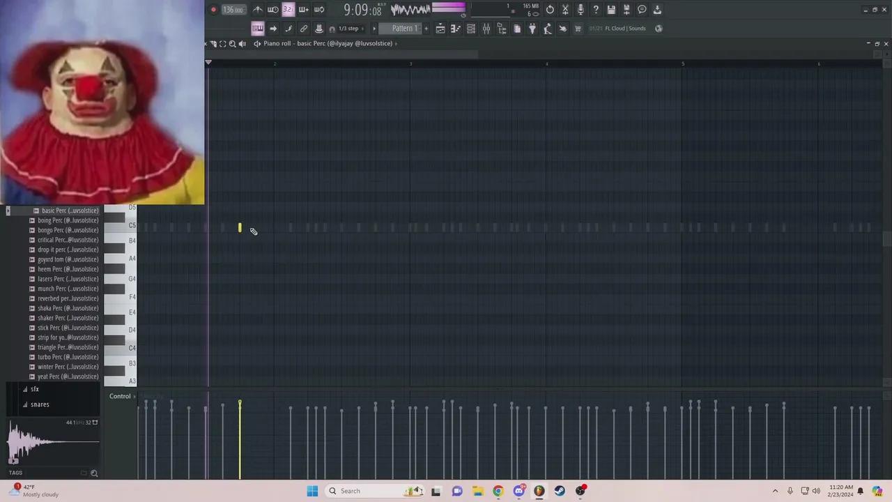Viewport: 892px width, 502px height.
Task: Toggle the 3.2.1 countdown before recording
Action: point(288,10)
